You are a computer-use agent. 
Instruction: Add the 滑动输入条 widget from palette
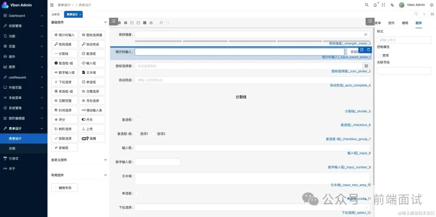pyautogui.click(x=92, y=110)
